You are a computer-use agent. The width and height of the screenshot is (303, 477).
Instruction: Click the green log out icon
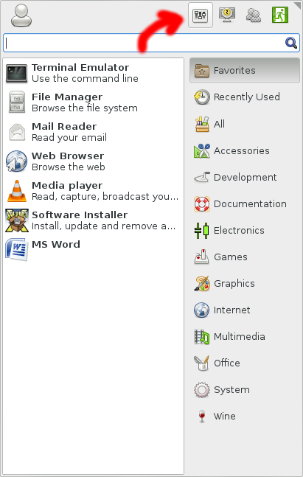pyautogui.click(x=280, y=15)
